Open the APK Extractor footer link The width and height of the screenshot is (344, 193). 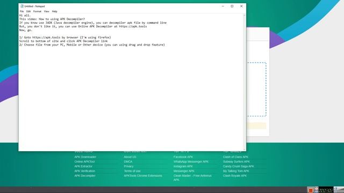pyautogui.click(x=83, y=166)
